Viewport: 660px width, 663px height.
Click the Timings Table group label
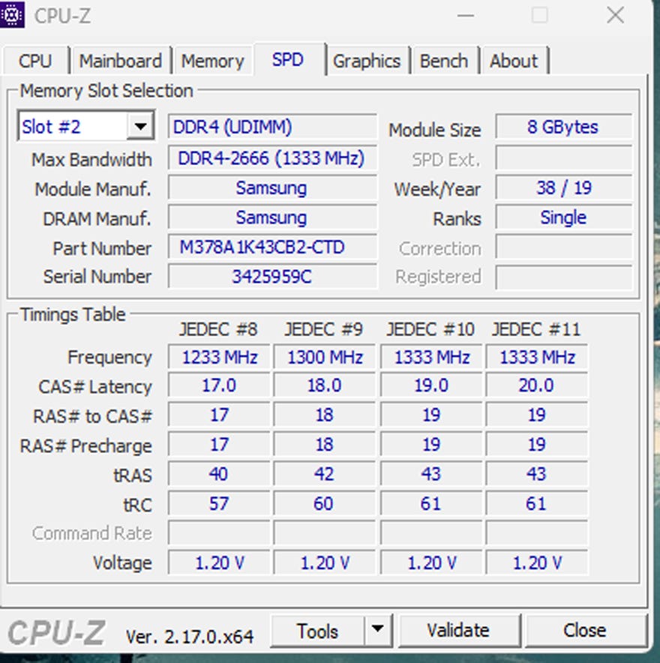point(73,314)
